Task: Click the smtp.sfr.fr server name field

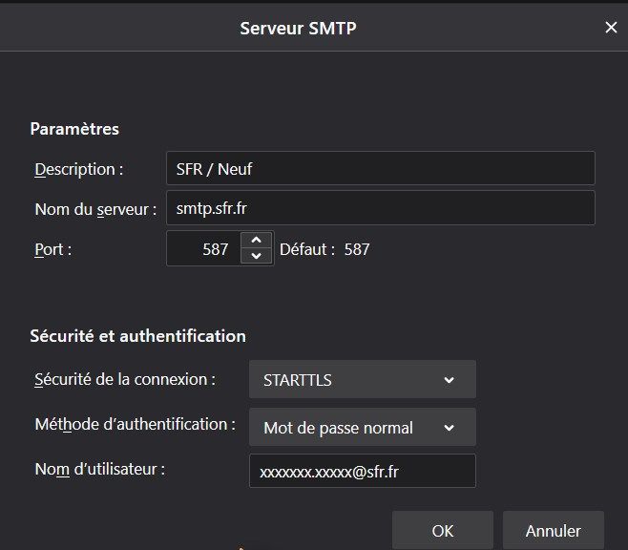Action: point(380,207)
